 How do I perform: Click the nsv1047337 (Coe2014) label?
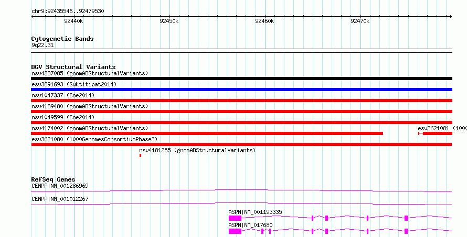[63, 95]
